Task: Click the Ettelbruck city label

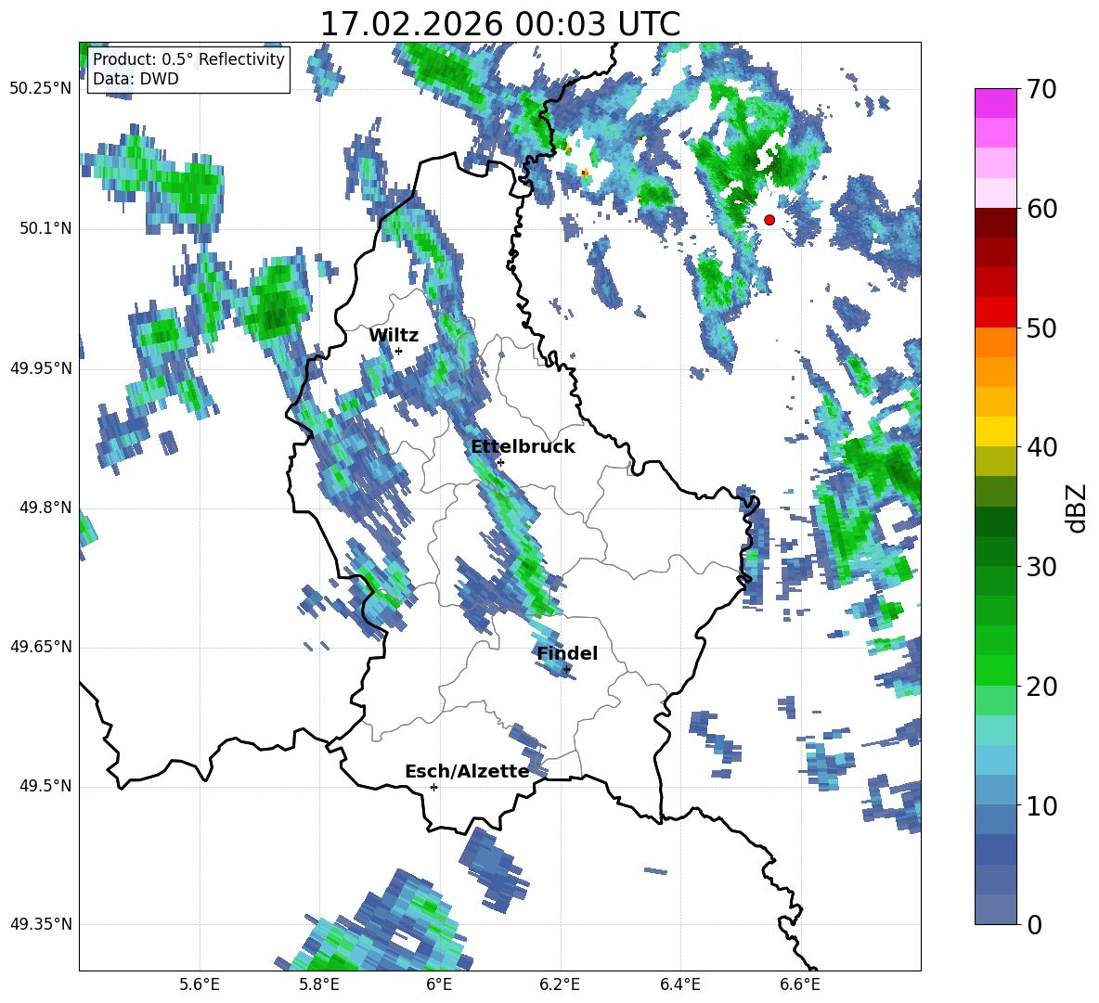Action: pos(523,447)
